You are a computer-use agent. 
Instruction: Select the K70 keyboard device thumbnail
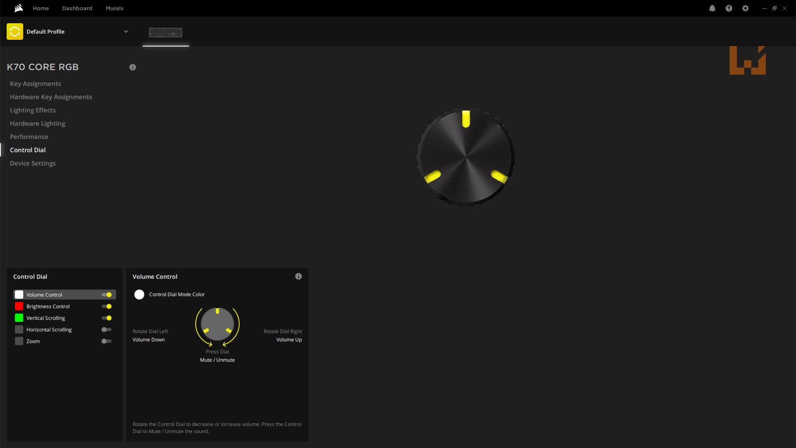tap(165, 32)
